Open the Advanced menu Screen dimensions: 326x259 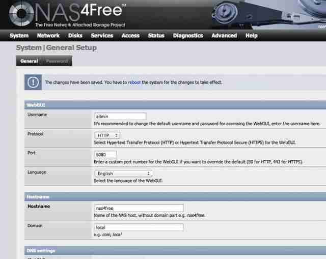point(224,36)
